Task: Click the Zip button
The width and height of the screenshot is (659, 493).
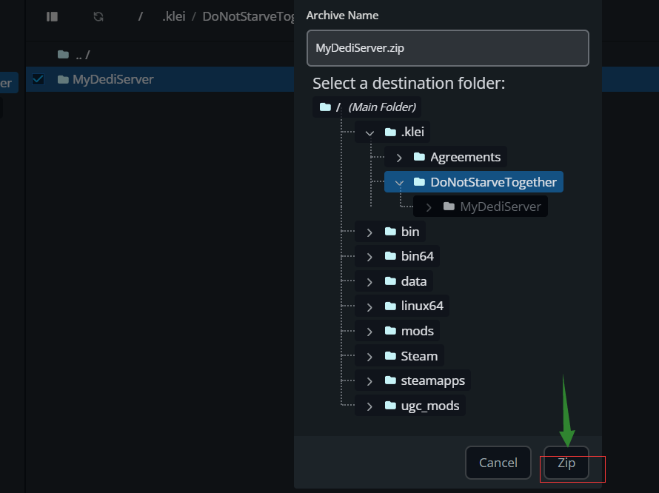Action: pyautogui.click(x=566, y=463)
